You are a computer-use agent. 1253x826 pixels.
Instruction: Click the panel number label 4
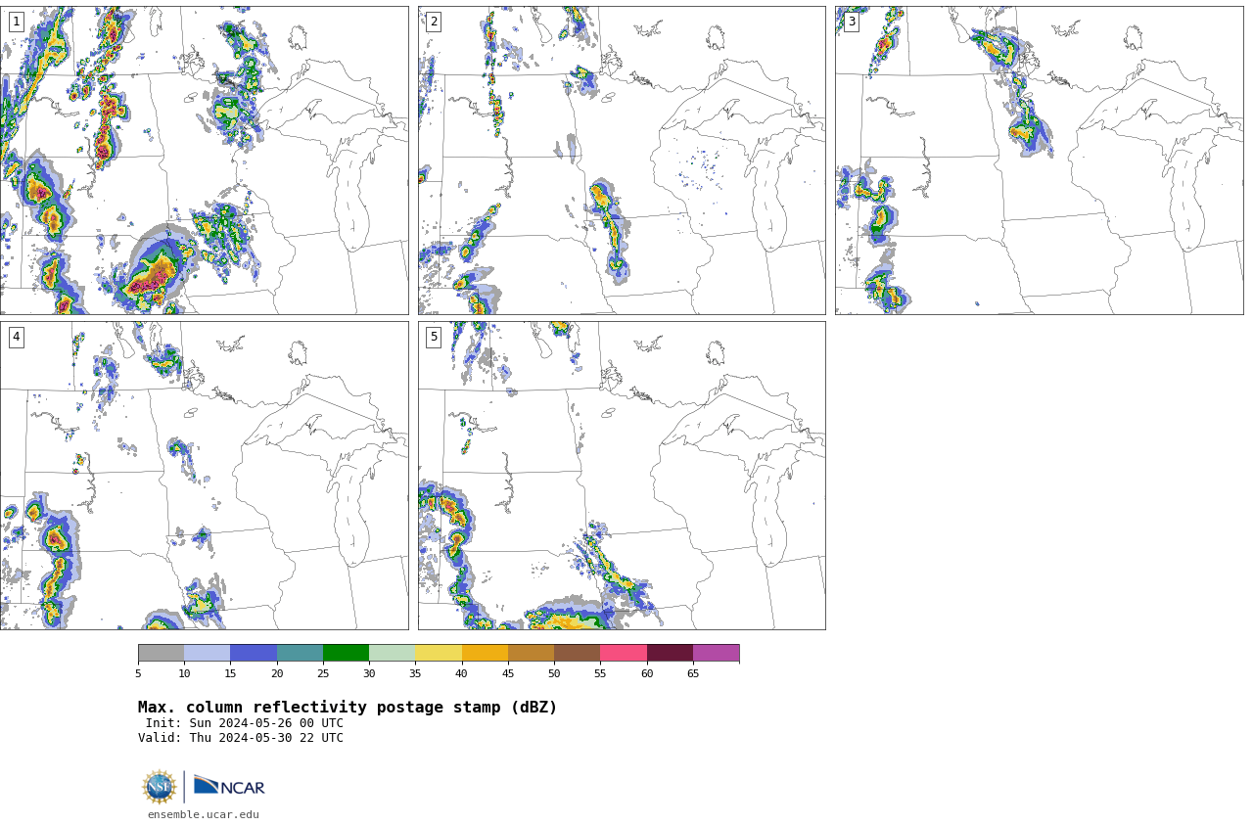pyautogui.click(x=17, y=337)
